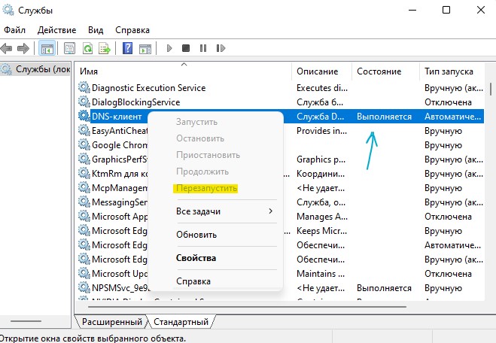Choose Перезапустить in context menu

pos(206,188)
